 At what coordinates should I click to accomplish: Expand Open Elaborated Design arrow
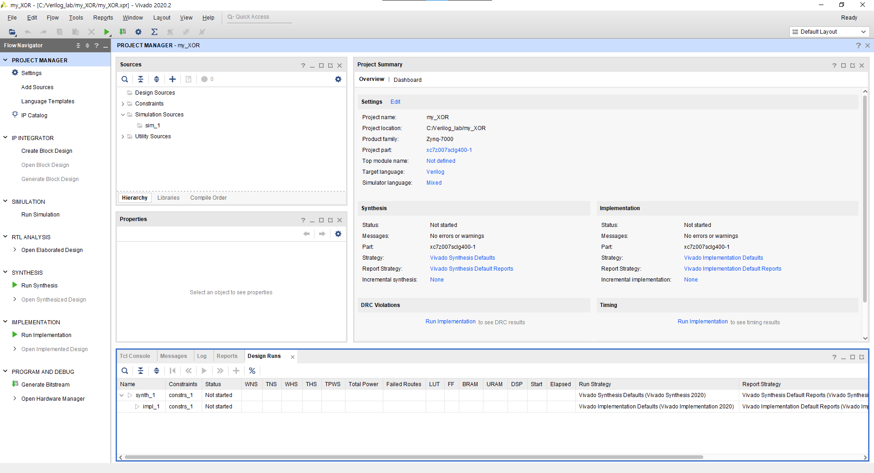pyautogui.click(x=15, y=250)
